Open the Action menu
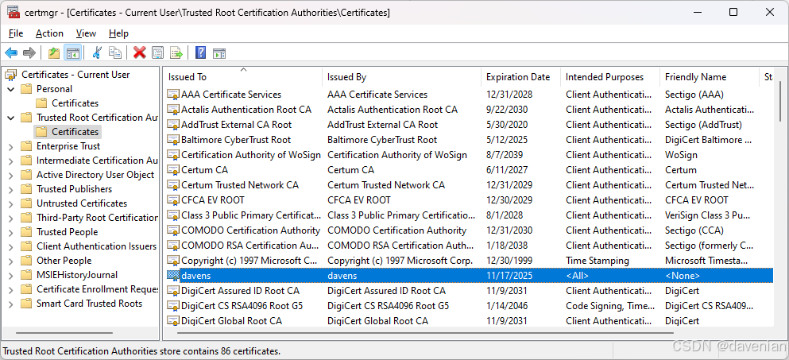 pos(49,33)
